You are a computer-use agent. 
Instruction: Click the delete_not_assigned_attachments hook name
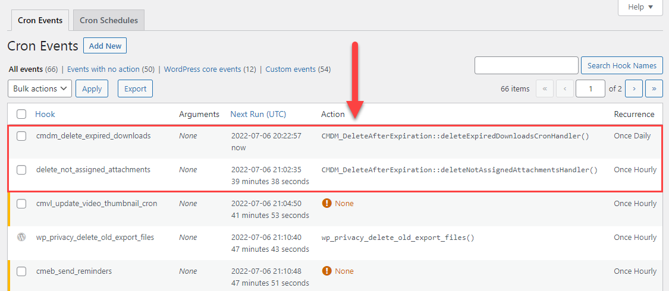(x=93, y=170)
